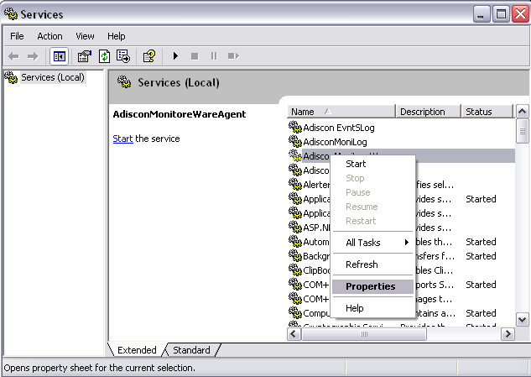Click gear icon in Services (Local) header
The image size is (531, 377).
pos(124,81)
